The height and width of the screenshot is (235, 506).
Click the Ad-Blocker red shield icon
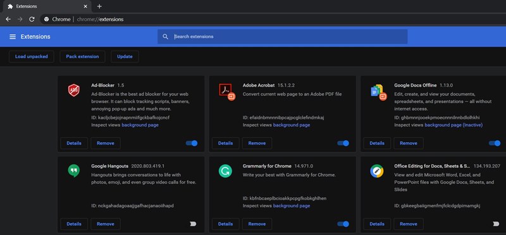[74, 90]
